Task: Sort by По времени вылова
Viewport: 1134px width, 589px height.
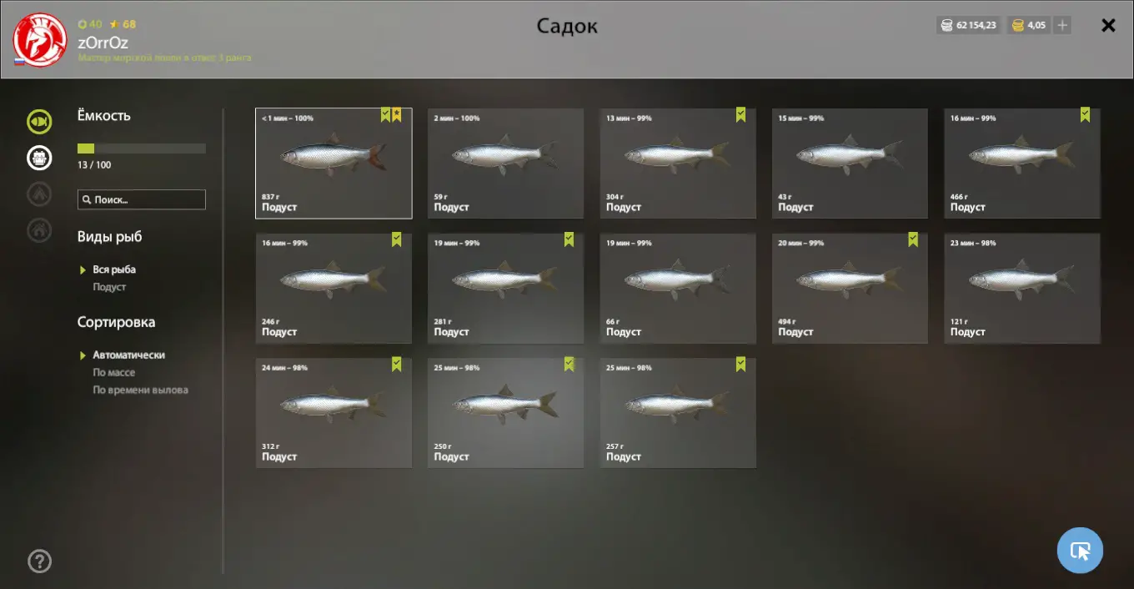Action: [140, 390]
